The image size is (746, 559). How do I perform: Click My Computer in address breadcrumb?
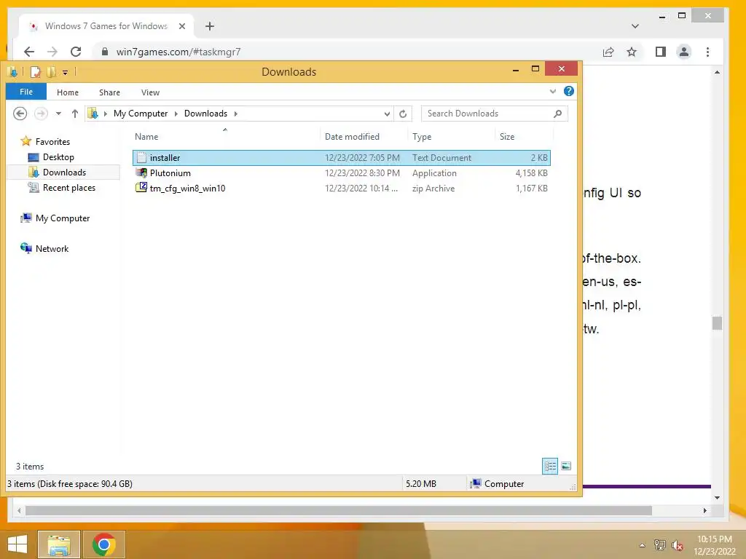point(141,114)
